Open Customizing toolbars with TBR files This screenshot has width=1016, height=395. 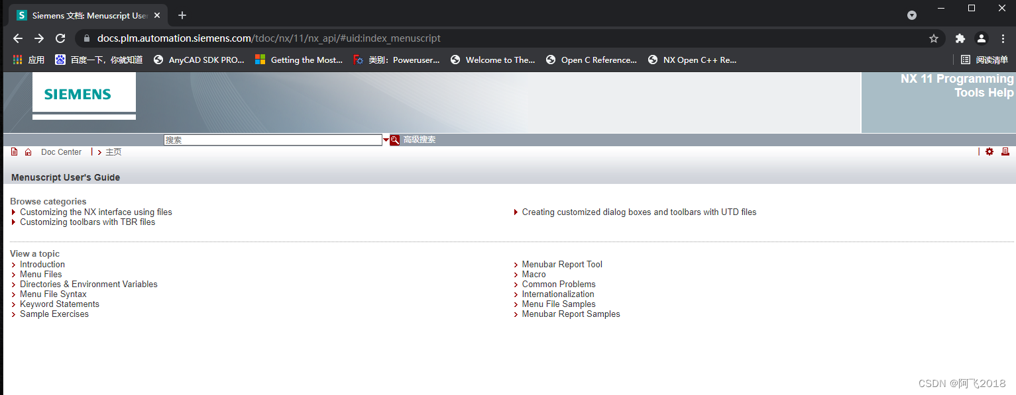pos(87,222)
